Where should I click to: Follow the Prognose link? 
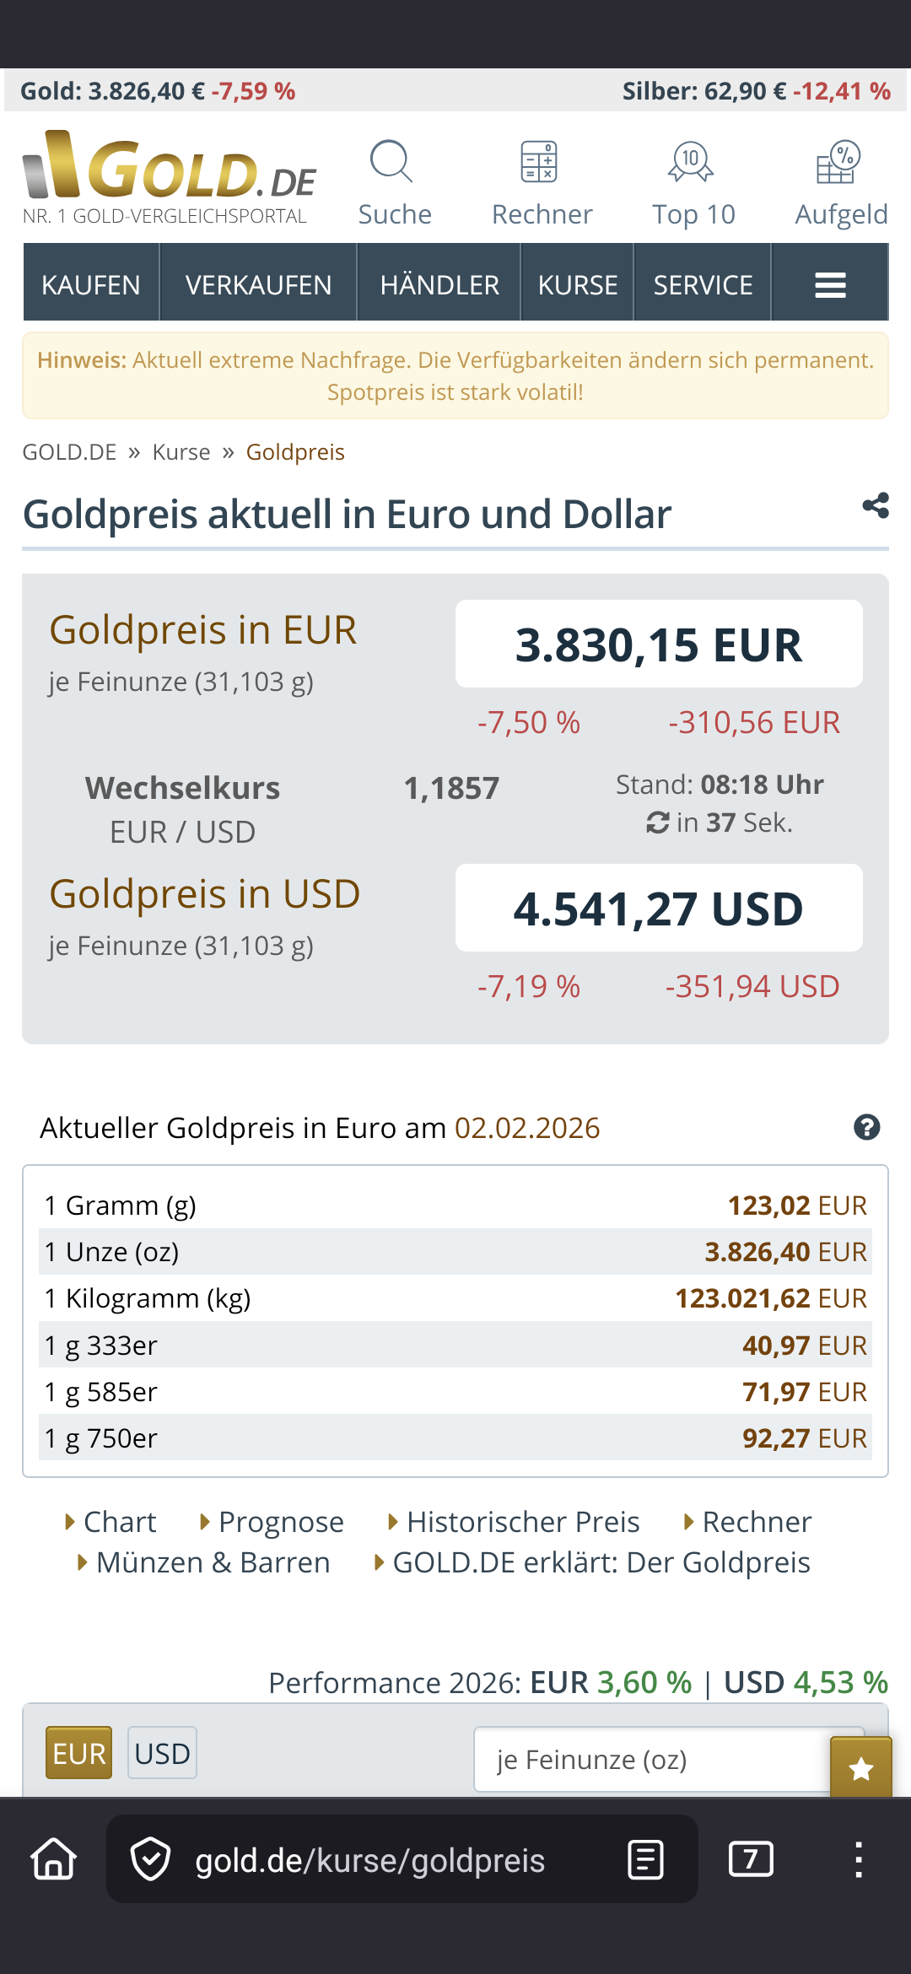[x=280, y=1522]
